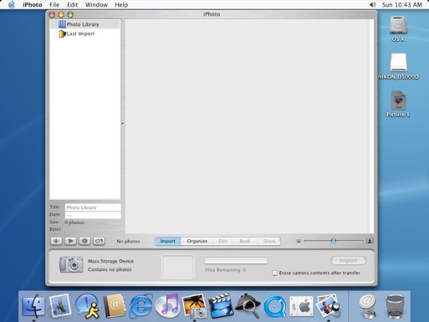Select Photo Library in the source list

click(x=85, y=24)
